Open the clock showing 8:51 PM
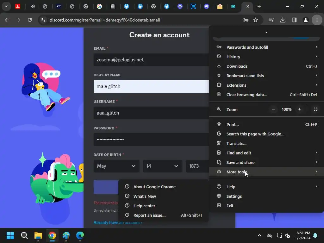Image resolution: width=324 pixels, height=243 pixels. point(302,235)
